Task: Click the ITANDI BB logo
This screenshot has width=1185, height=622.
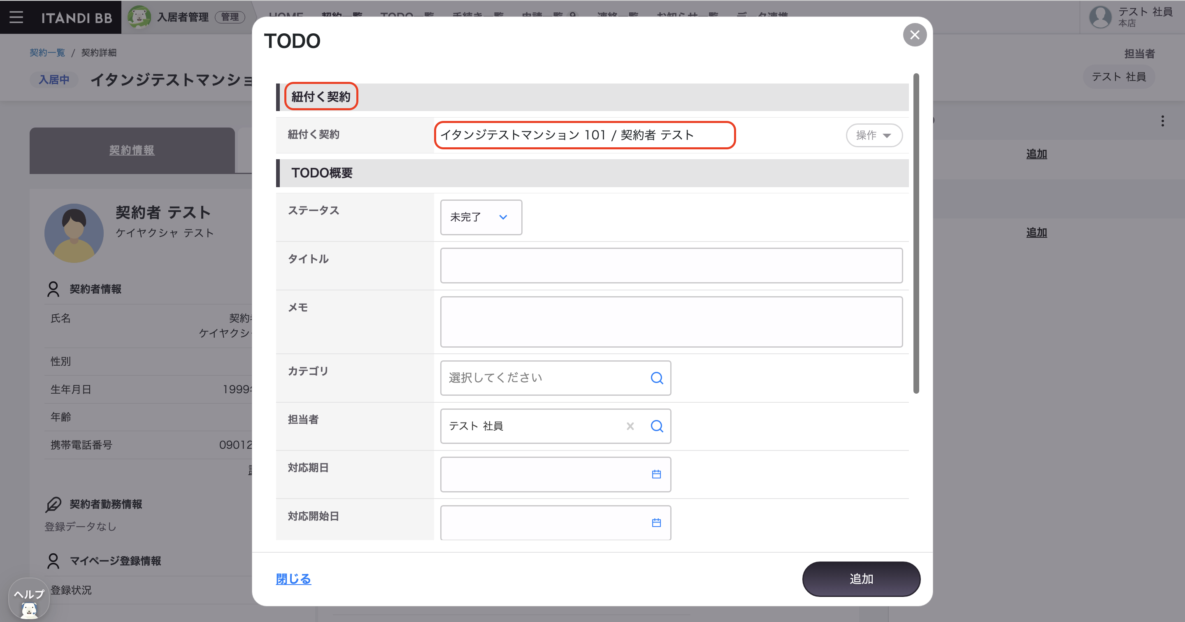Action: coord(77,17)
